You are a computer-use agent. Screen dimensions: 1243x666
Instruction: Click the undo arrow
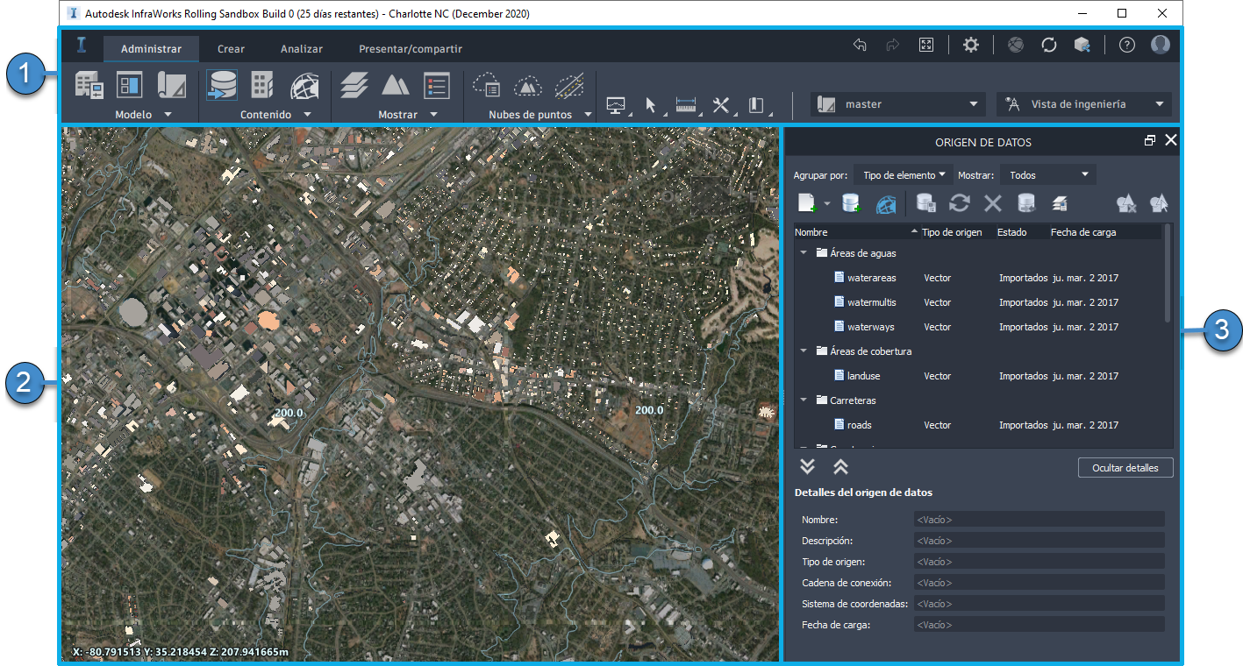pos(860,46)
